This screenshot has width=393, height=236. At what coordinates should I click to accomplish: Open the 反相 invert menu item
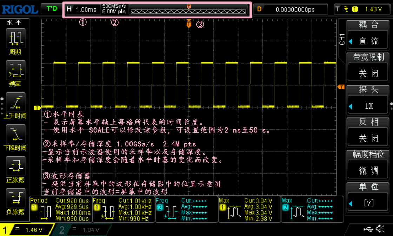pyautogui.click(x=368, y=122)
